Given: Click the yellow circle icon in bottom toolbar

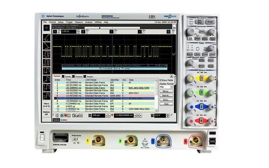Looking at the screenshot, I should click(69, 116).
